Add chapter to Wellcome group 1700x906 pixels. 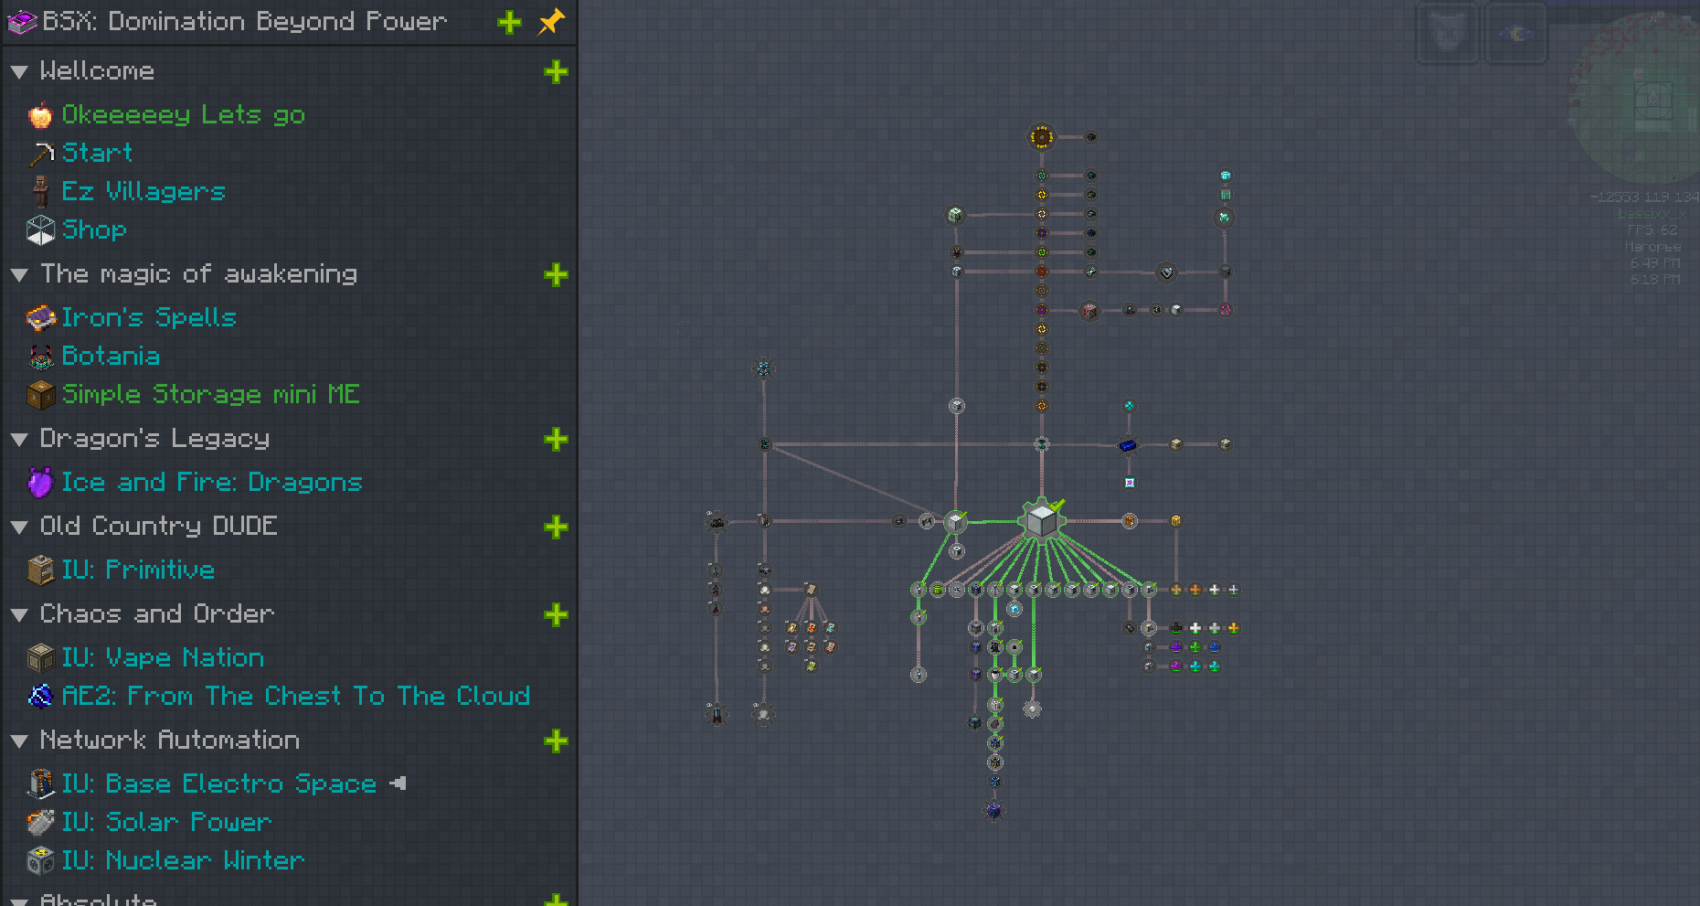pyautogui.click(x=556, y=71)
